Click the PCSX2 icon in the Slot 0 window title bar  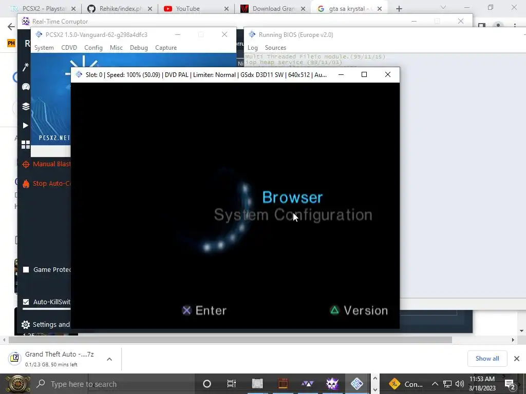[79, 74]
